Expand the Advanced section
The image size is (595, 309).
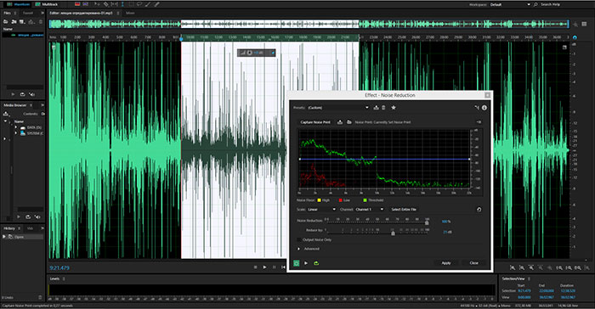coord(299,249)
